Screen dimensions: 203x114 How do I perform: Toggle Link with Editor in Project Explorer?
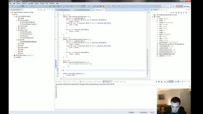[41, 10]
